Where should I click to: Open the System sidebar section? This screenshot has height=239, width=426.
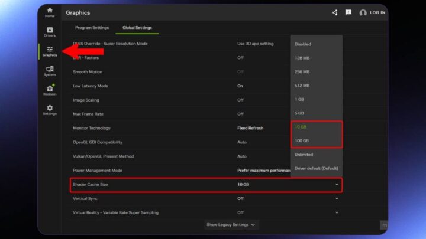click(50, 71)
